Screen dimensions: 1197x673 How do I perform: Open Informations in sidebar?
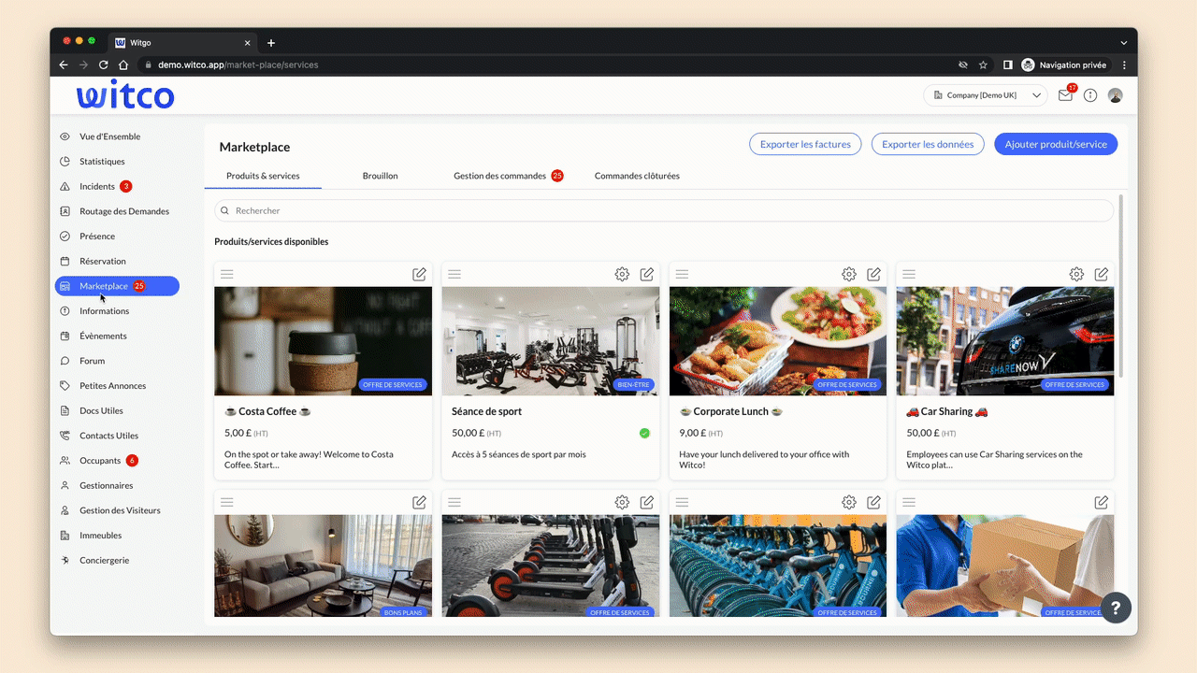[104, 311]
